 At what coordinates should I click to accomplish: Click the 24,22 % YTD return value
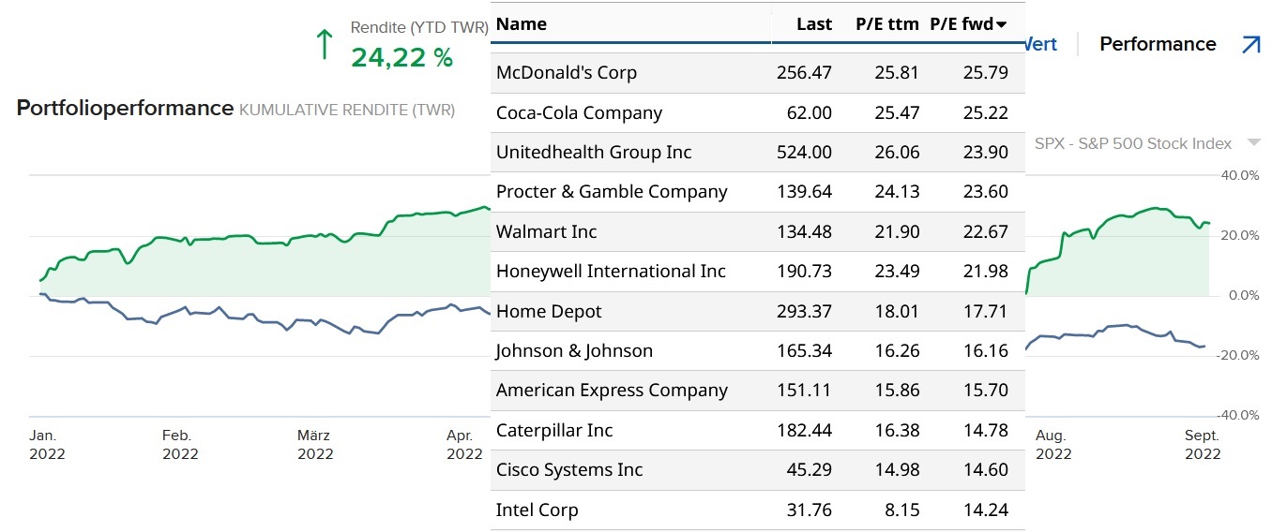point(401,58)
